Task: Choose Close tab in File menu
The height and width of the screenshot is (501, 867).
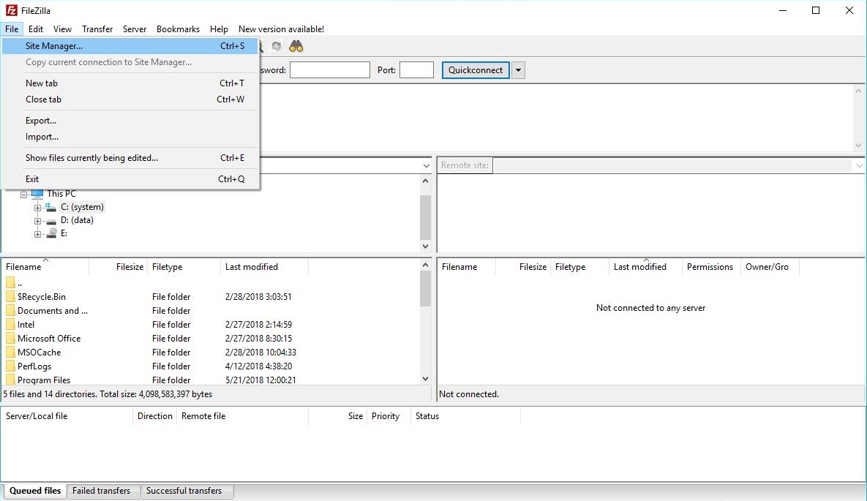Action: pos(130,99)
